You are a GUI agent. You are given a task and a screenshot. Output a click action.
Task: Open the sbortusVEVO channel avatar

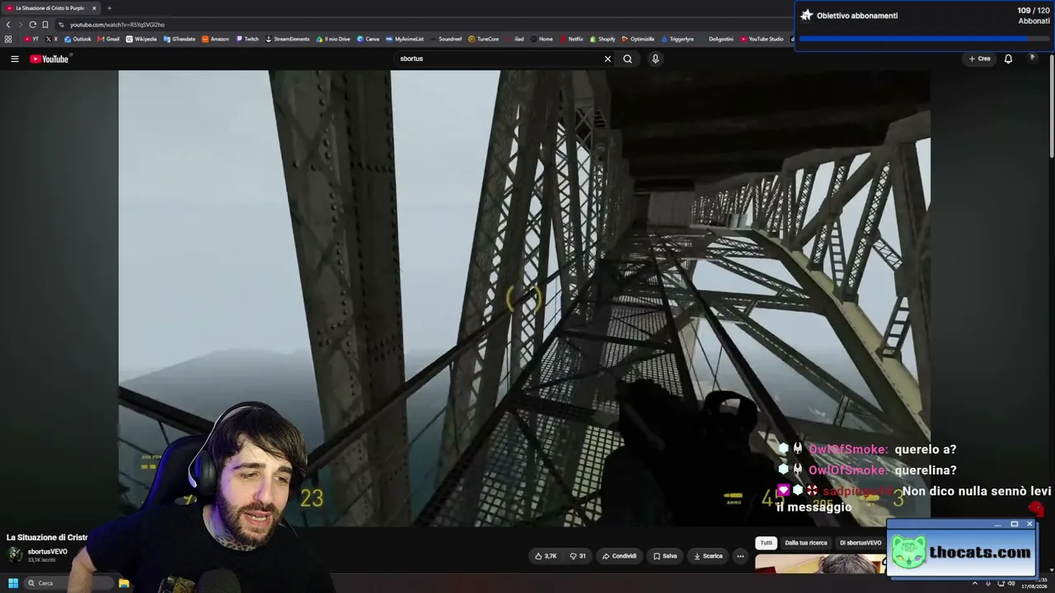click(15, 554)
